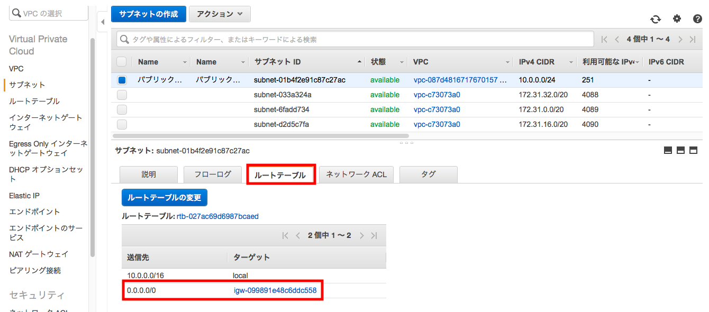Click the サブネットの作成 button
The image size is (709, 312).
149,14
